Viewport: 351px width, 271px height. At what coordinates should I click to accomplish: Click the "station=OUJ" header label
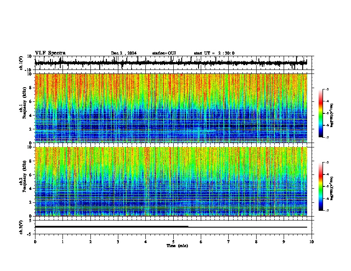(164, 53)
